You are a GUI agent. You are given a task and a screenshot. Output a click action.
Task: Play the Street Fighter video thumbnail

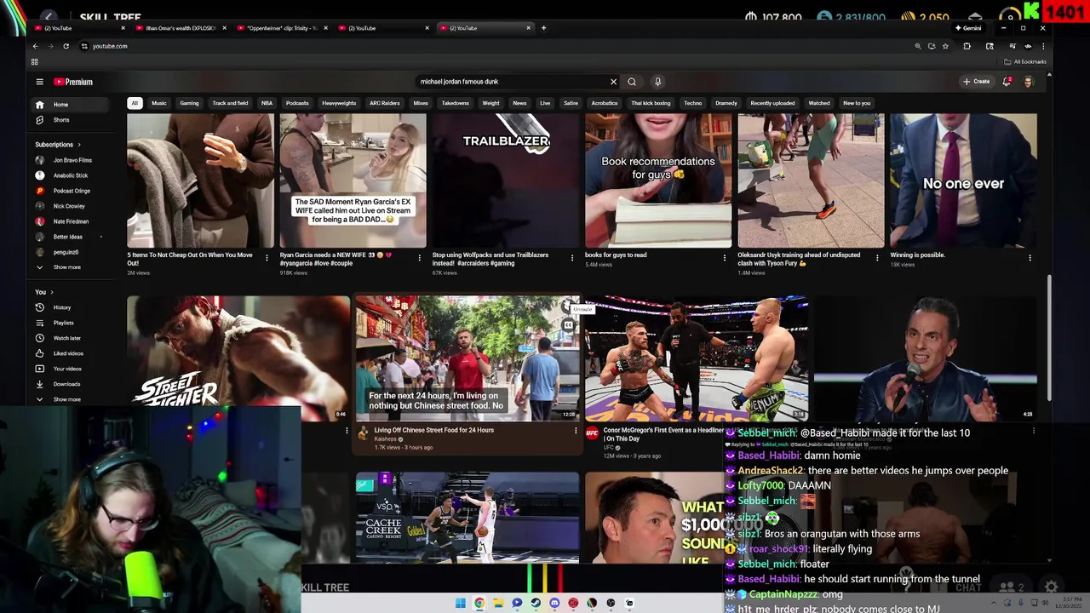pyautogui.click(x=238, y=358)
